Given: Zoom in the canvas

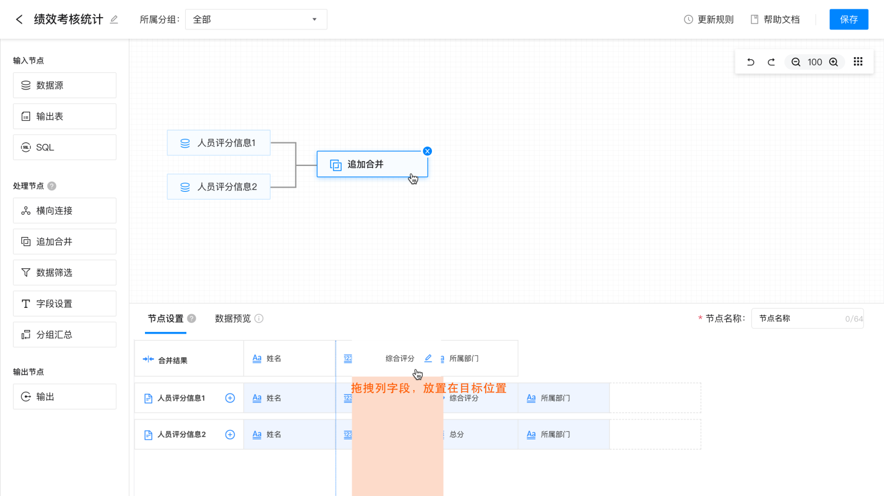Looking at the screenshot, I should (x=833, y=62).
